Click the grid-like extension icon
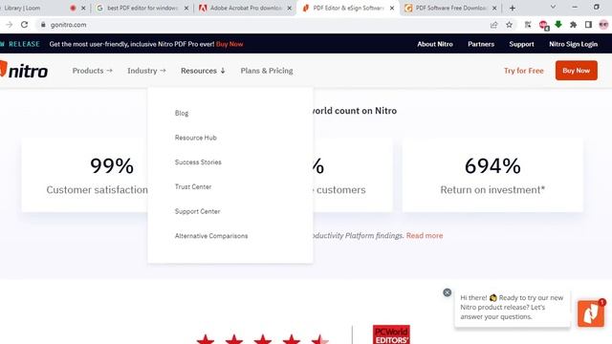Viewport: 612px width, 344px height. pos(528,25)
